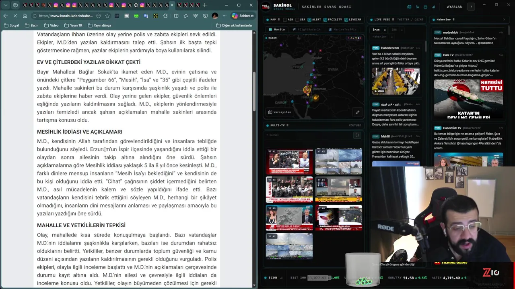The height and width of the screenshot is (289, 515).
Task: Expand the Multi-TV panel to fullscreen
Action: point(357,135)
